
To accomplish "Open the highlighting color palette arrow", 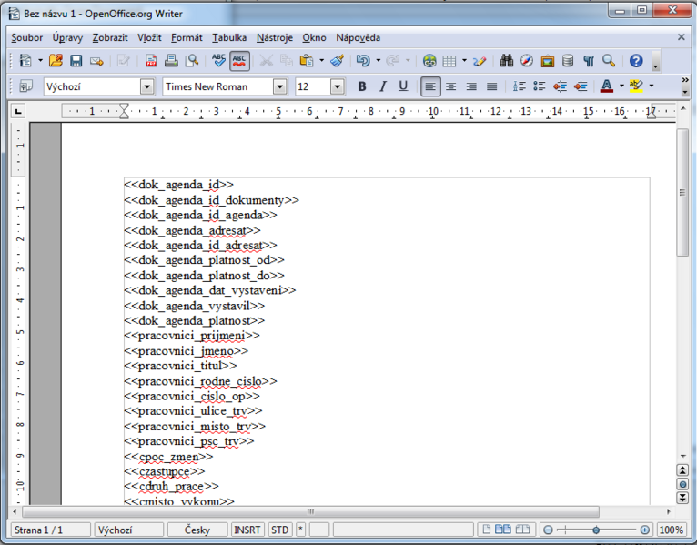I will (x=652, y=86).
